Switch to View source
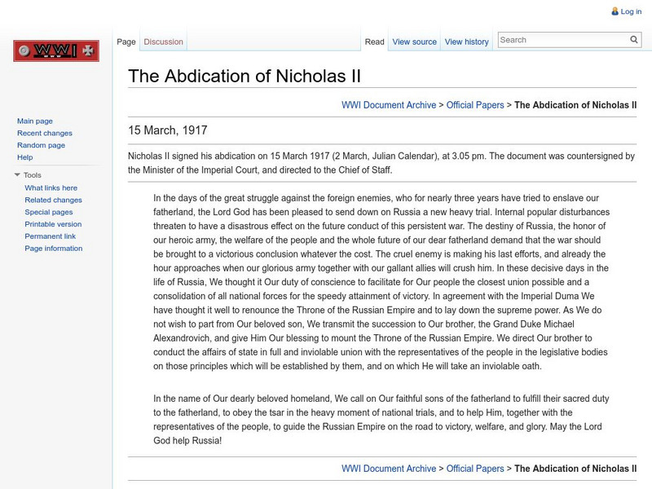This screenshot has width=652, height=489. (x=413, y=41)
